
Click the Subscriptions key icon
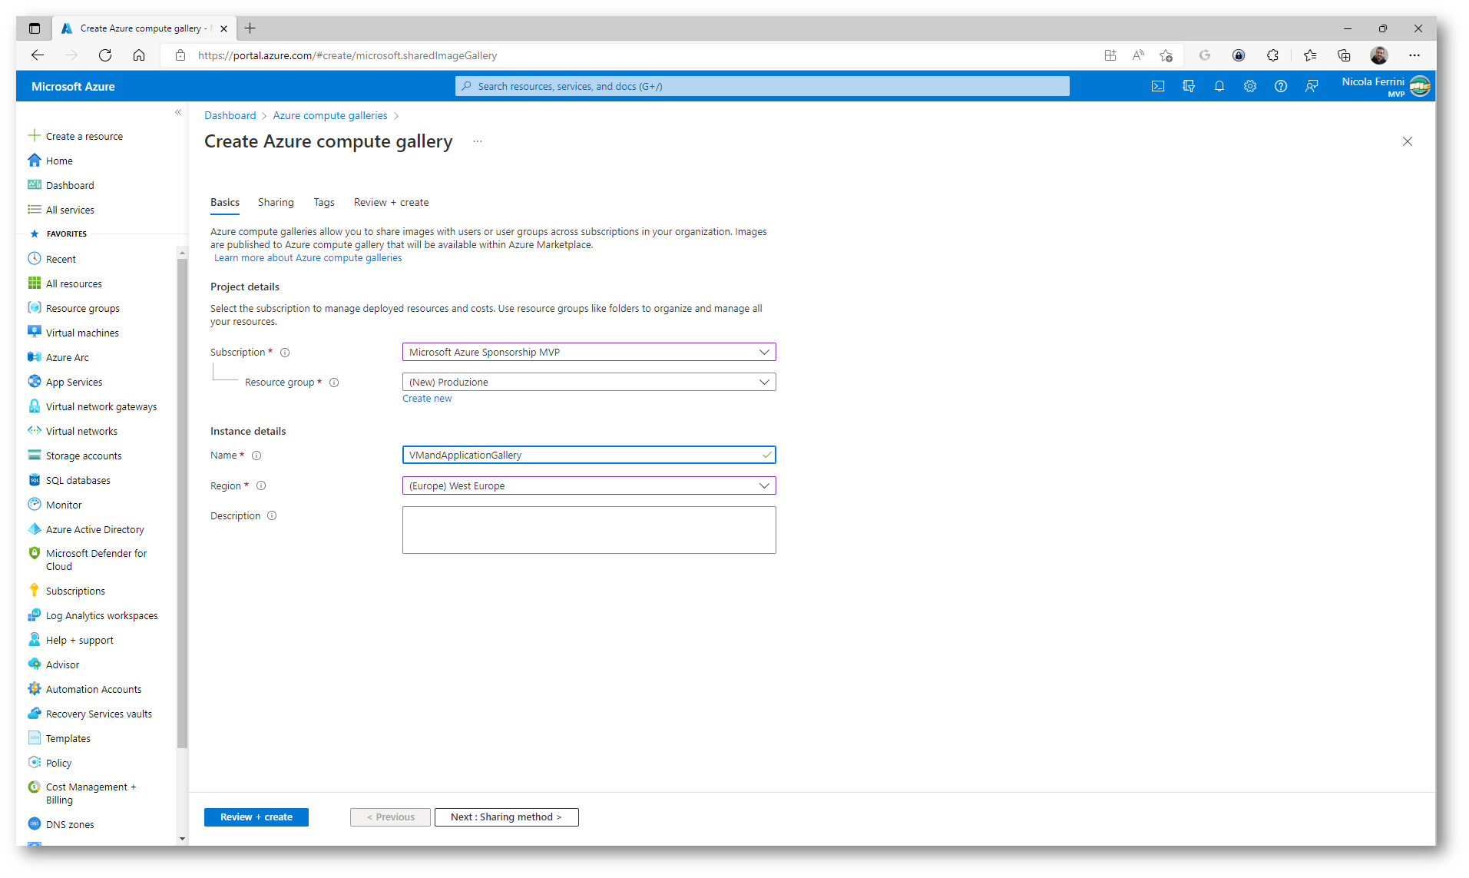coord(35,591)
